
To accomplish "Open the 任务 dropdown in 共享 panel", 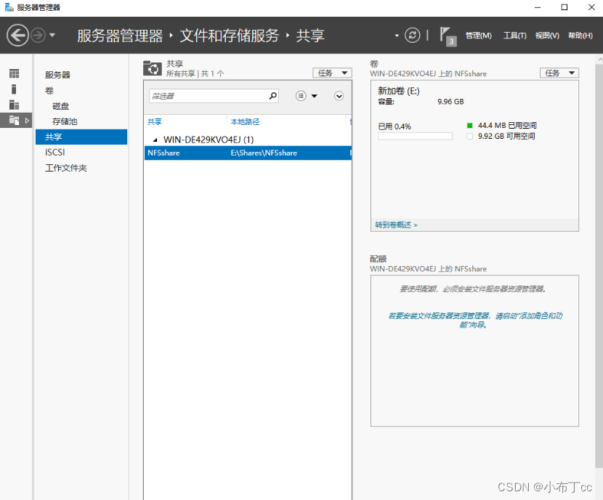I will [x=332, y=73].
